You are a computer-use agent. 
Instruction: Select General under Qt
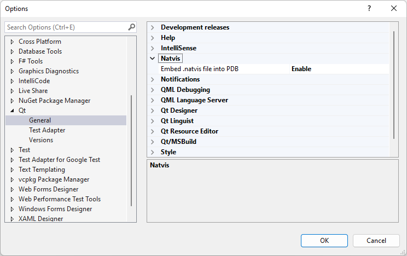coord(40,120)
